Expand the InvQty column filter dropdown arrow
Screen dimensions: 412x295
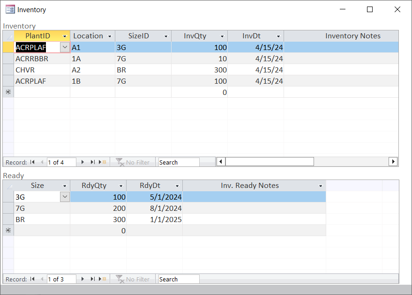222,36
